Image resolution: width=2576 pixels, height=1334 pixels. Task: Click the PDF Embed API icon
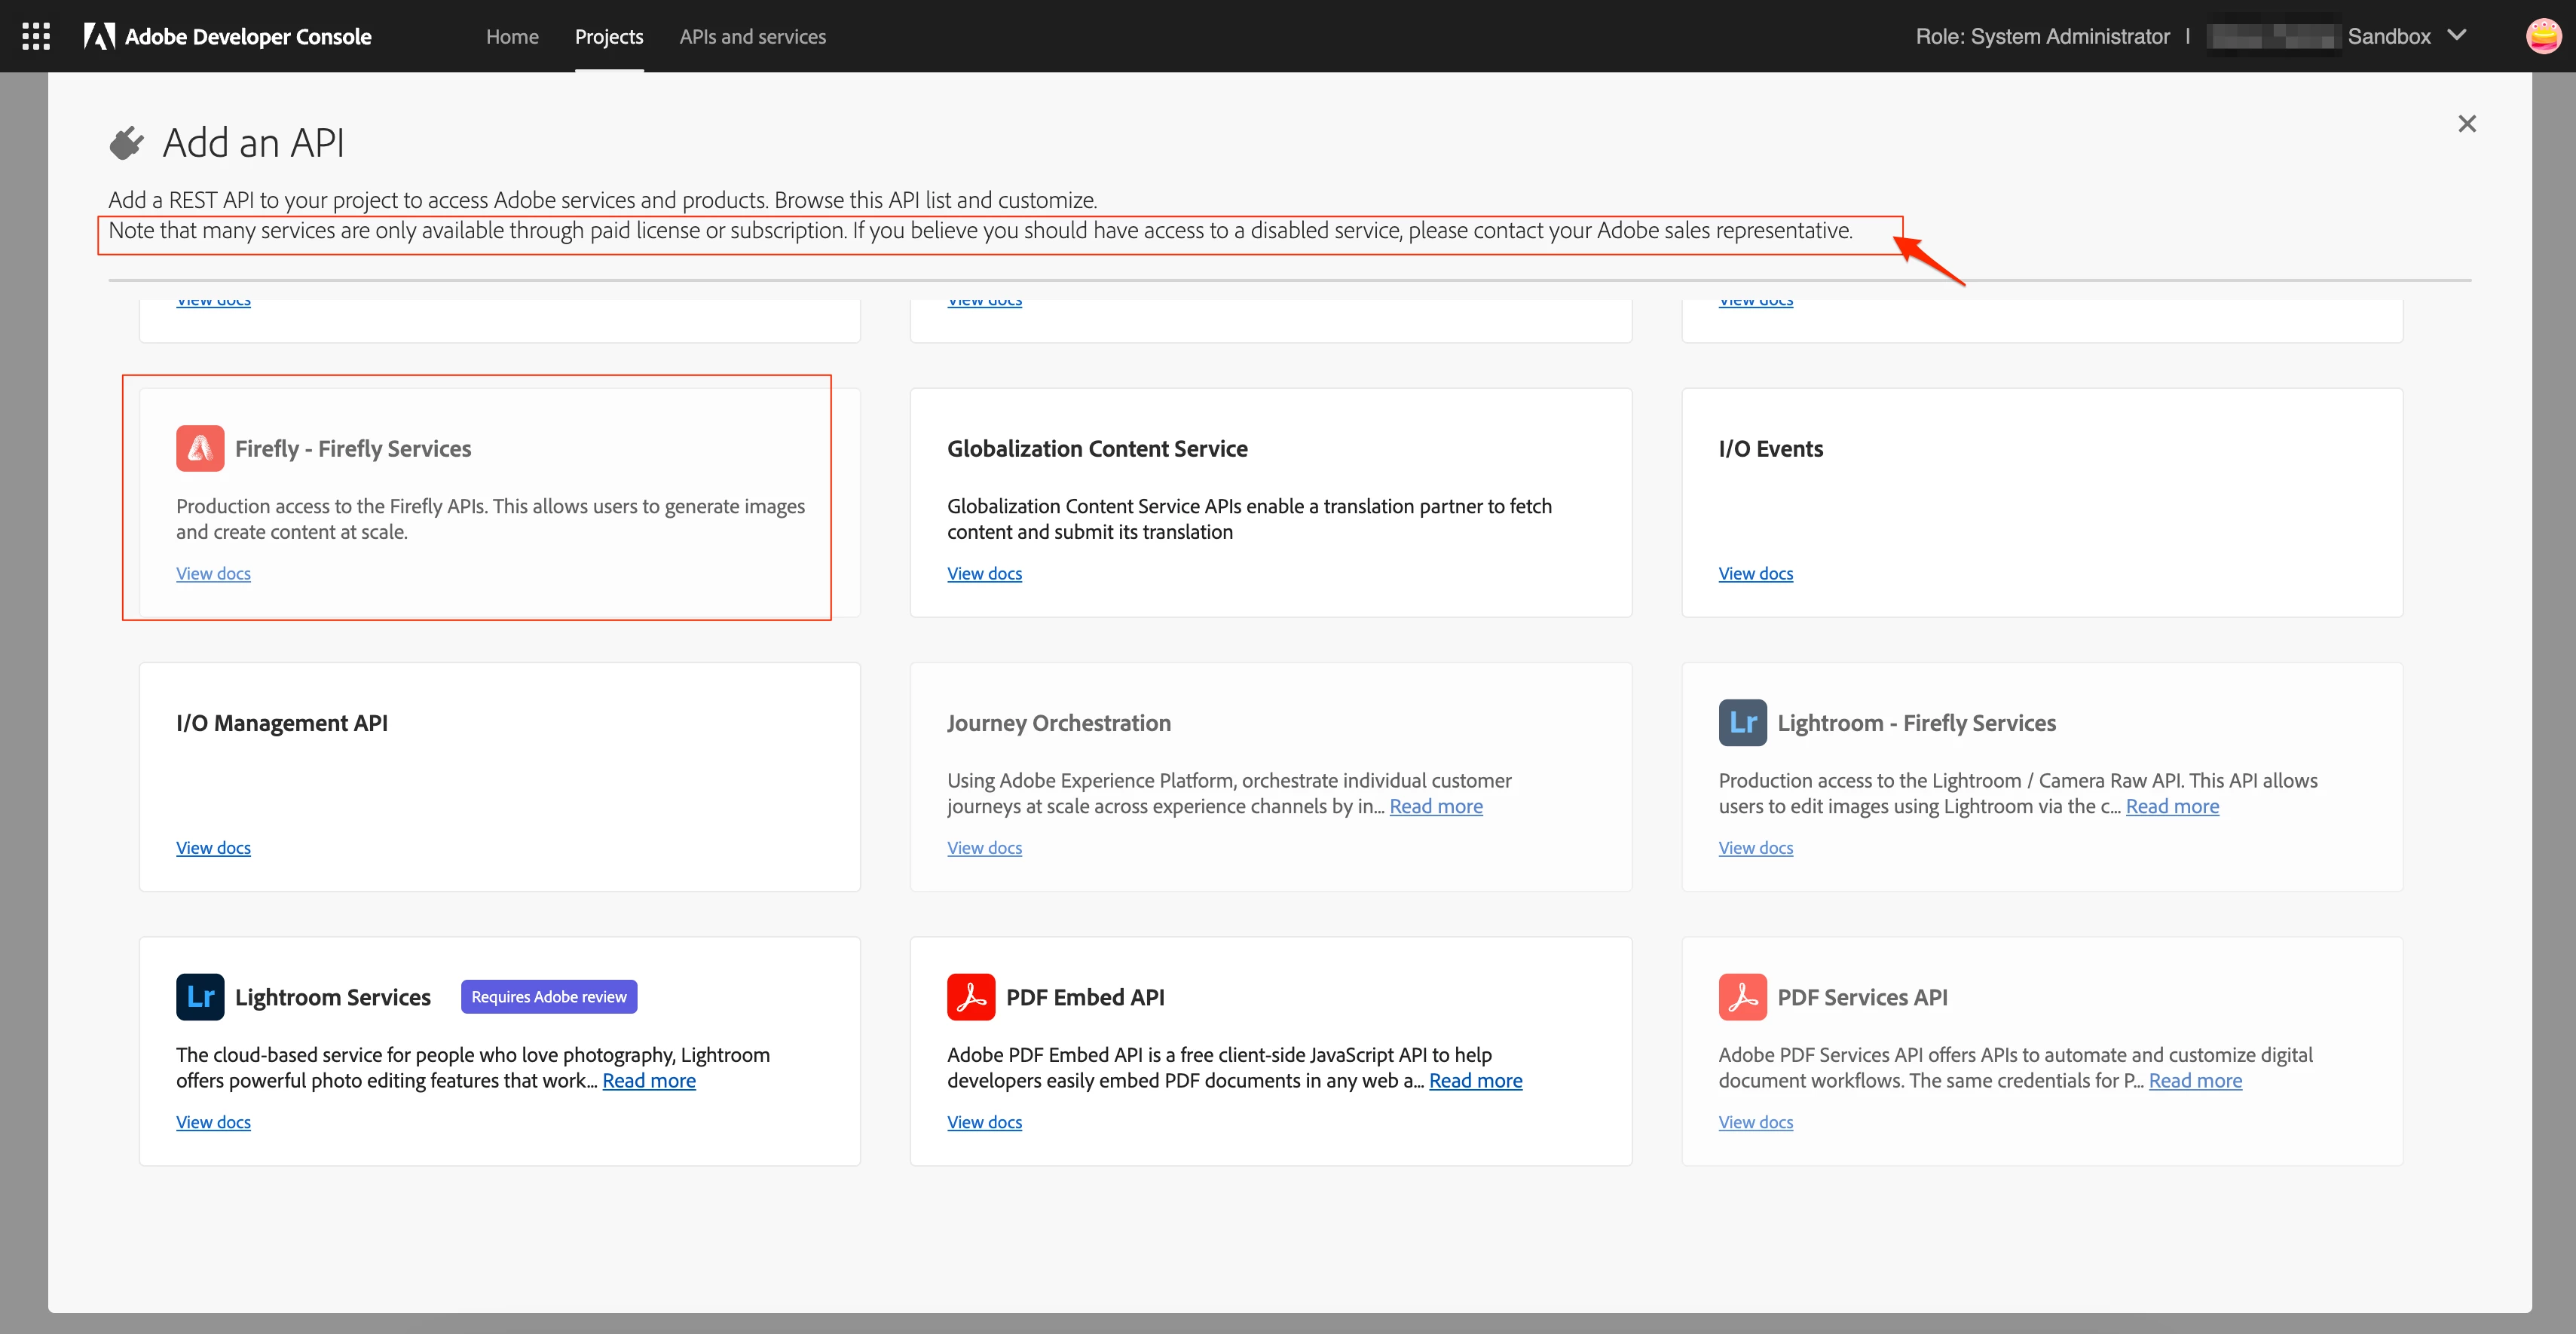970,997
